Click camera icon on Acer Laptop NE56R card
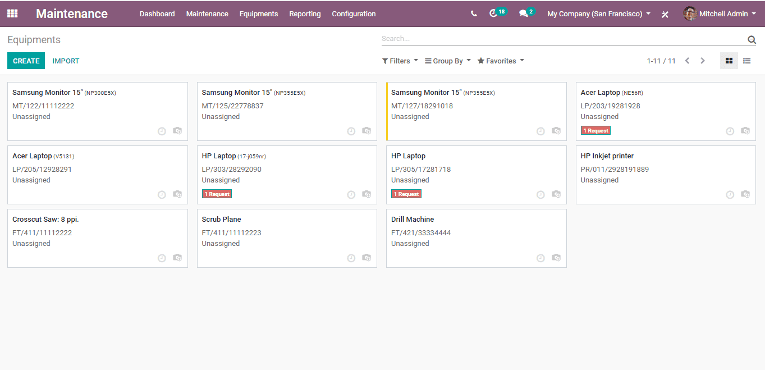Image resolution: width=765 pixels, height=370 pixels. pyautogui.click(x=745, y=131)
